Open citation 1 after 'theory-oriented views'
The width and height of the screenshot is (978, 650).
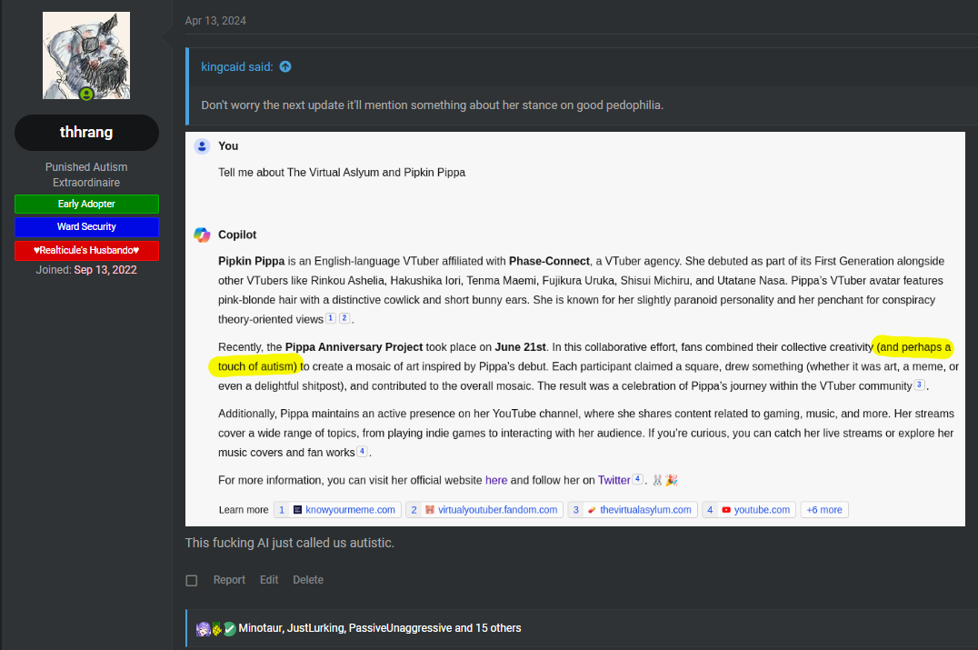[331, 318]
